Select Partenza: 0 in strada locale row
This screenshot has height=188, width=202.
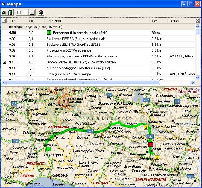(98, 33)
